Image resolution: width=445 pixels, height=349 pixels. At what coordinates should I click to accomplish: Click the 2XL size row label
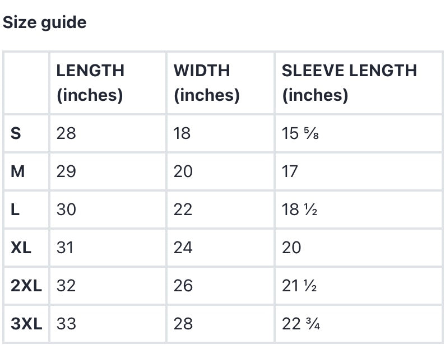(x=26, y=286)
